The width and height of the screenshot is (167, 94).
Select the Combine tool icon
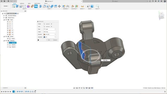52,6
